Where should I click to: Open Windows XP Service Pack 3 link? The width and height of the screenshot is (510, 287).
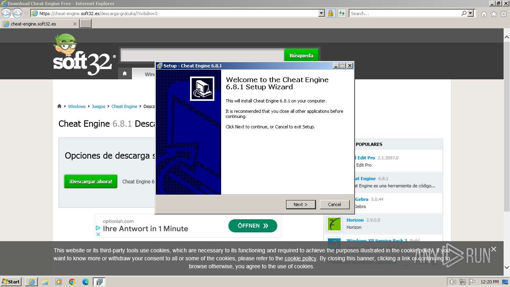[377, 241]
